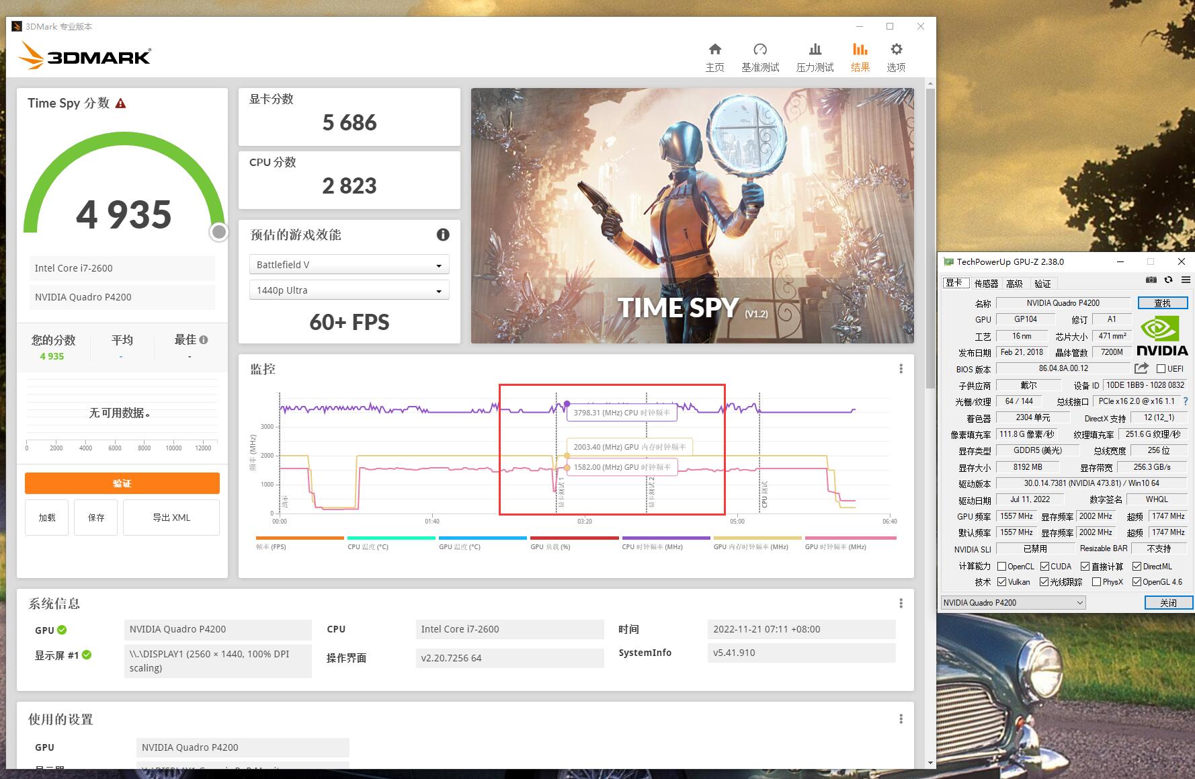Click the 3DMark title bar app icon
This screenshot has height=779, width=1195.
pos(17,26)
